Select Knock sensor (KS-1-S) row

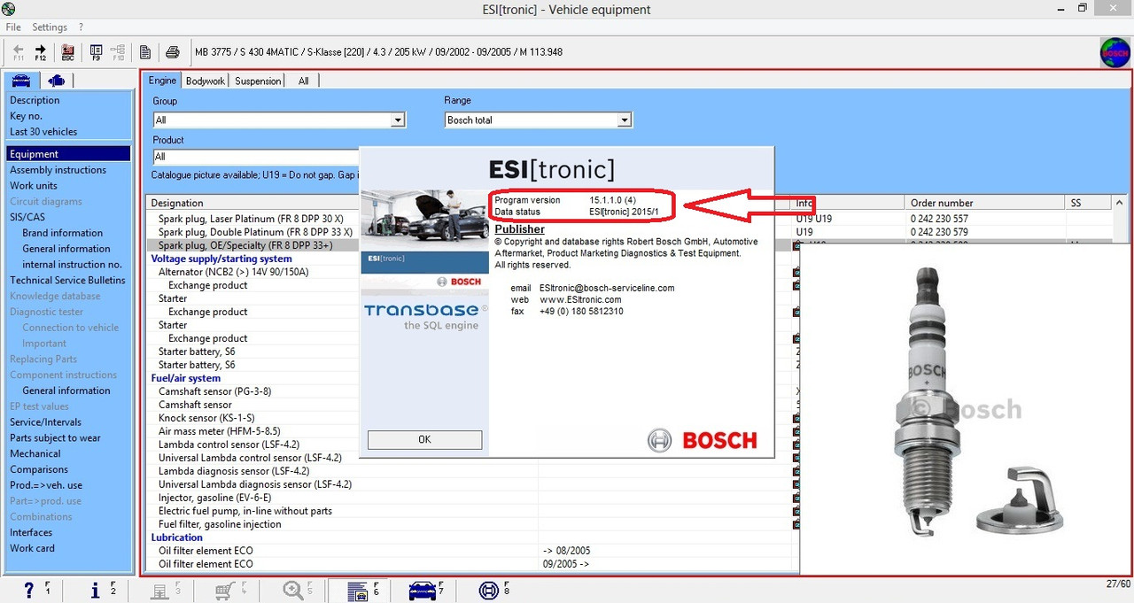coord(206,418)
